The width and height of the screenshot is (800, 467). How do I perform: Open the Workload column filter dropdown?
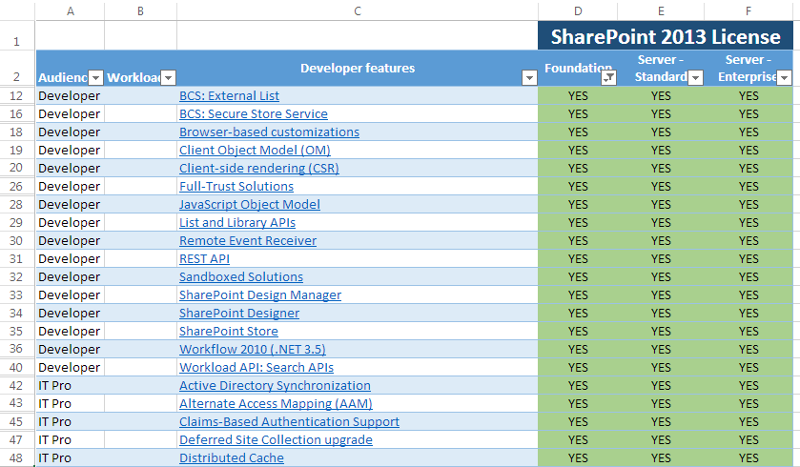click(x=168, y=77)
